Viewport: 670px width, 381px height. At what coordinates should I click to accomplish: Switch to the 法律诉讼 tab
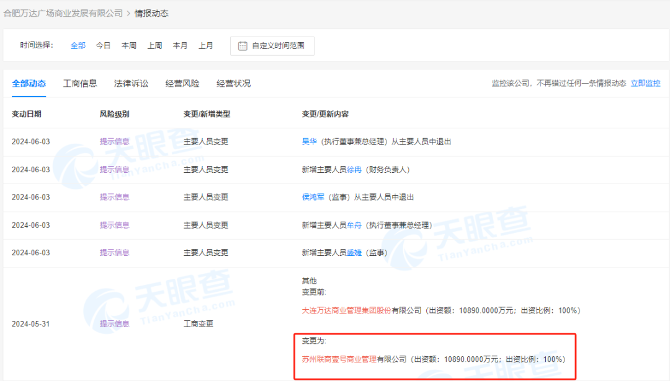coord(131,84)
